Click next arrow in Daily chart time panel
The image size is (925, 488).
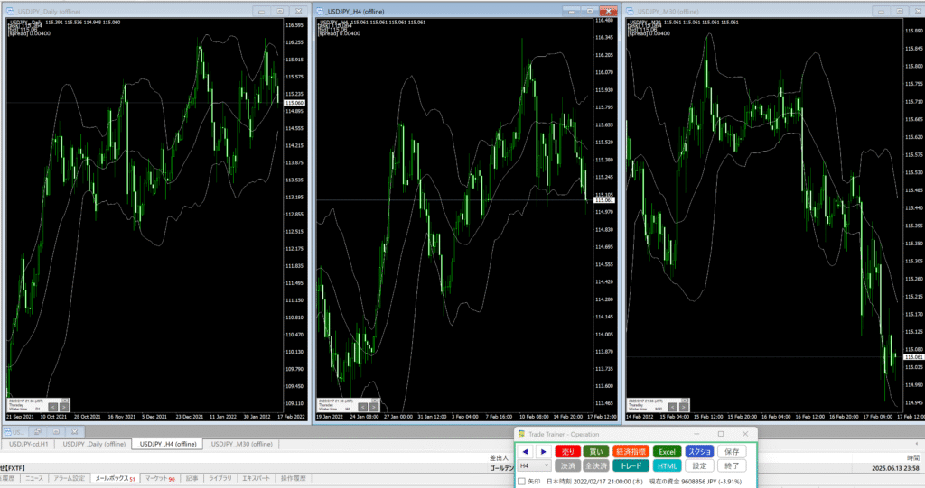point(64,407)
